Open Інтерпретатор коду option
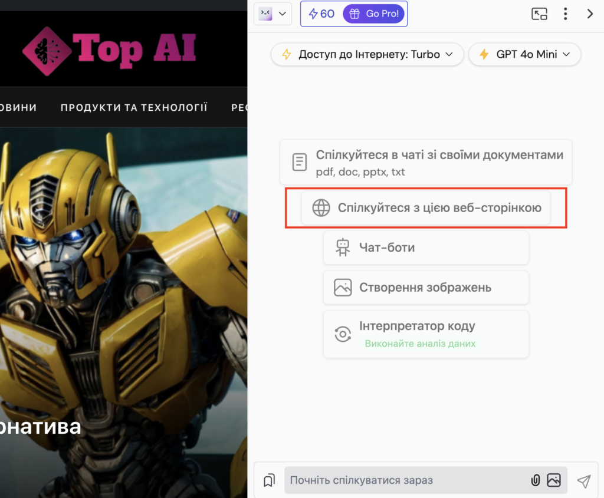This screenshot has width=604, height=498. click(x=426, y=334)
